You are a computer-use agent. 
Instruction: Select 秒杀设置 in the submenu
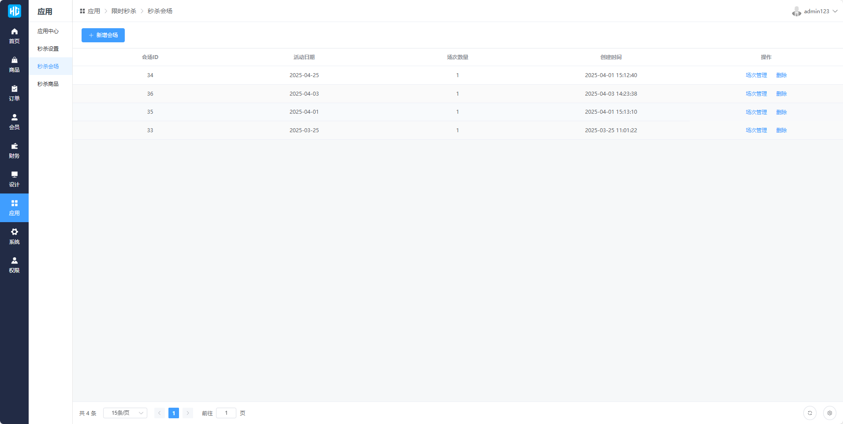coord(48,49)
